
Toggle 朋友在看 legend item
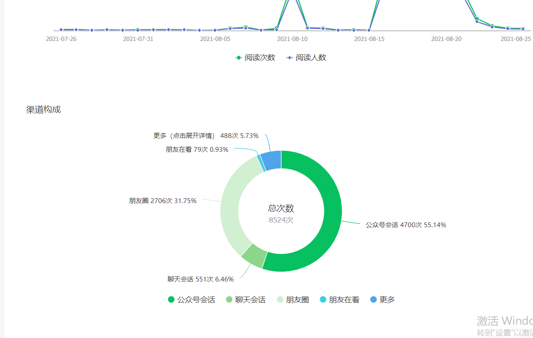339,300
